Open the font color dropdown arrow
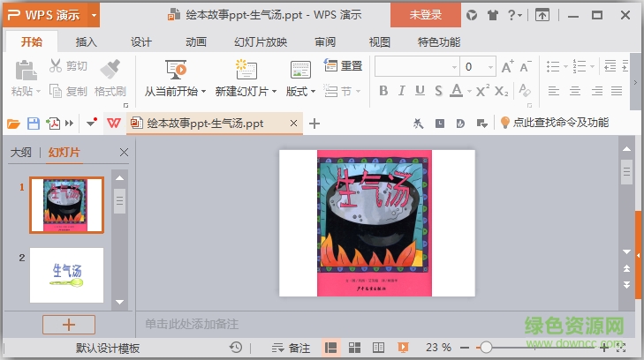644x360 pixels. click(x=469, y=91)
